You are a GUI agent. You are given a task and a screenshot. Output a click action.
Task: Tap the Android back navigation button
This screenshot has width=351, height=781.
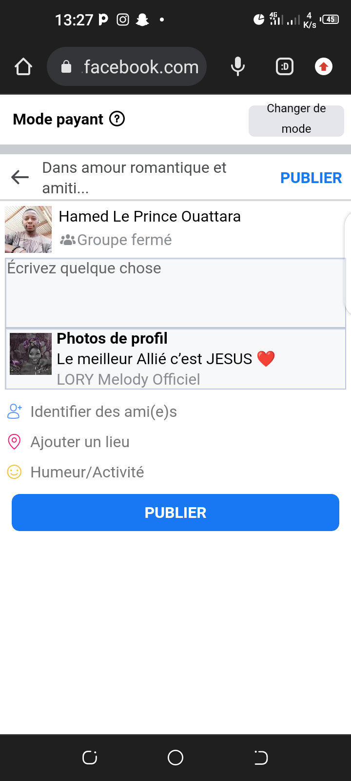261,758
